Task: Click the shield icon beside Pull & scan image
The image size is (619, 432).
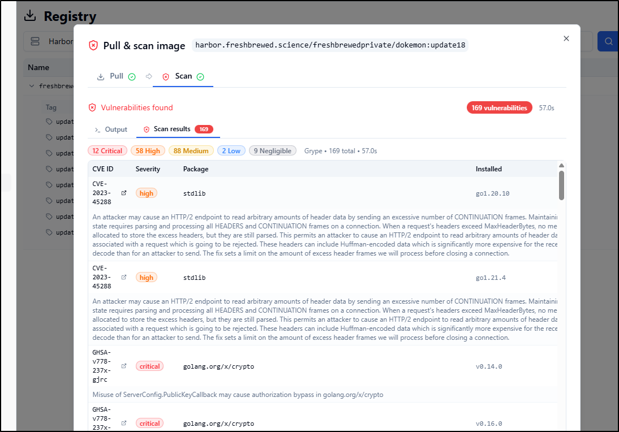Action: [x=93, y=46]
